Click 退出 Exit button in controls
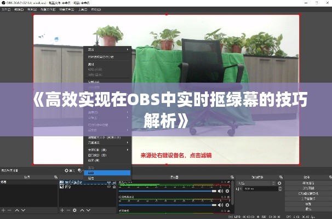This screenshot has width=332, height=219. click(308, 209)
